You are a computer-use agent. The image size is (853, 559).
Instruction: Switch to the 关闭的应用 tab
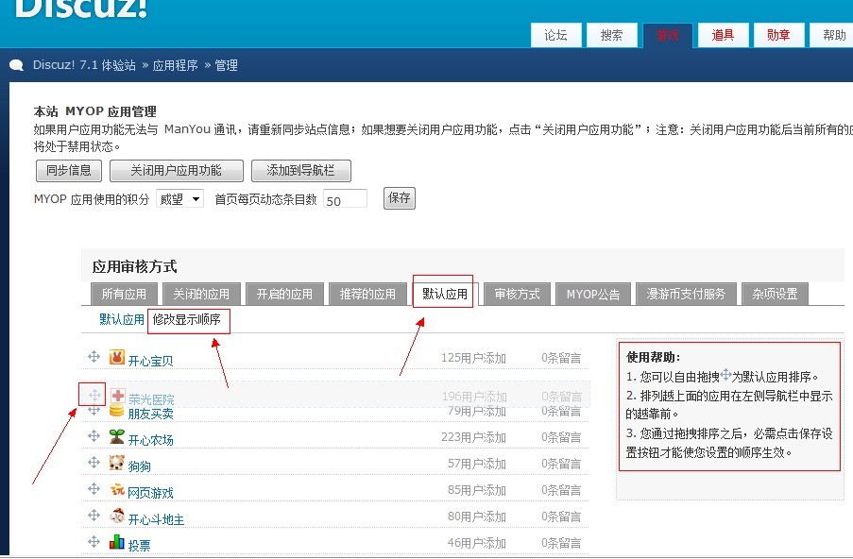coord(201,295)
